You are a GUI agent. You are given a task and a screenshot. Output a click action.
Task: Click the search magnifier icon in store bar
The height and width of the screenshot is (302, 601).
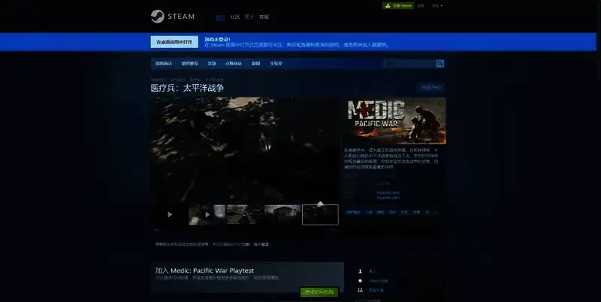pos(440,64)
